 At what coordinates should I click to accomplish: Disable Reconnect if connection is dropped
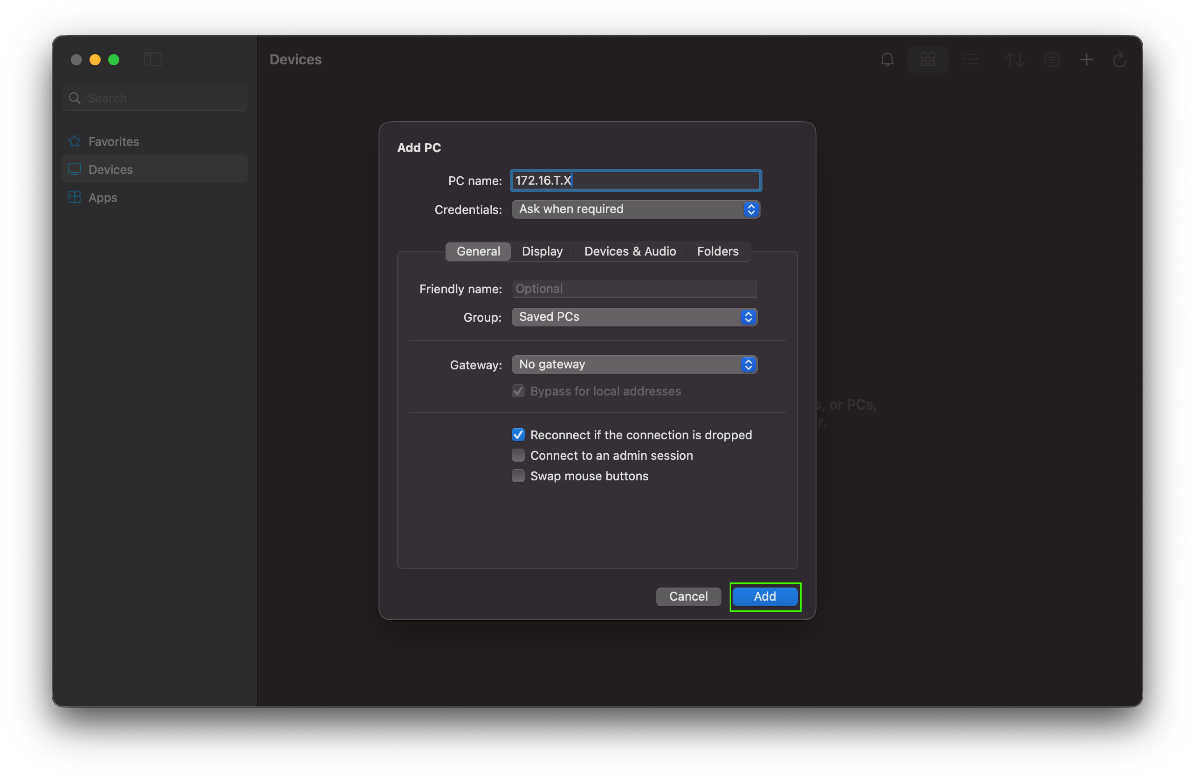point(518,435)
